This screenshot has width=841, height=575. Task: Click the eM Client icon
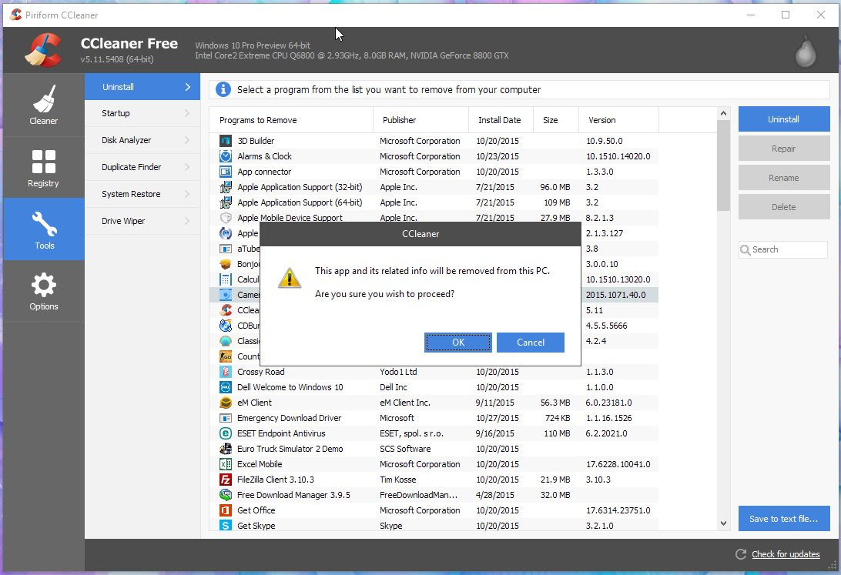[226, 403]
